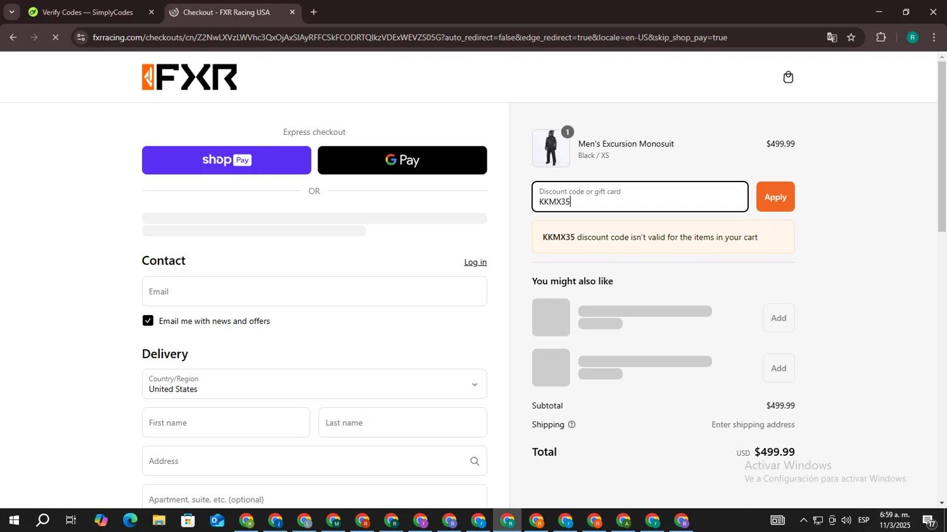Bookmark this page with the star icon
Viewport: 947px width, 532px height.
851,37
